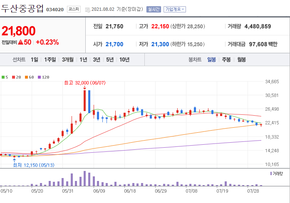The width and height of the screenshot is (290, 203).
Task: Click the 거래량 value 4,480,859
Action: tap(258, 27)
